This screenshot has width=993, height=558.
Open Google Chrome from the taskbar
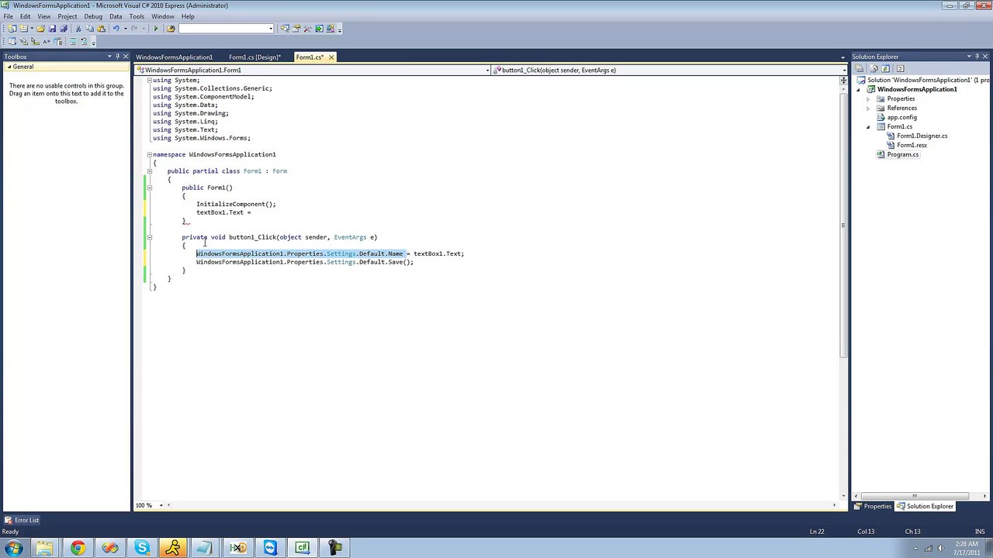click(78, 549)
